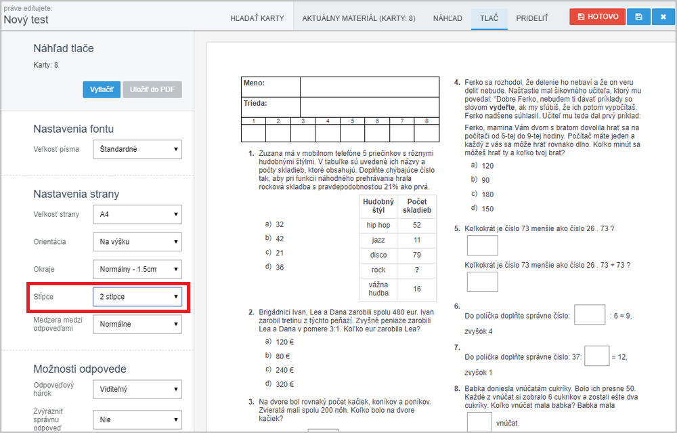Open the Veľkosť písma dropdown
The width and height of the screenshot is (677, 433).
137,149
